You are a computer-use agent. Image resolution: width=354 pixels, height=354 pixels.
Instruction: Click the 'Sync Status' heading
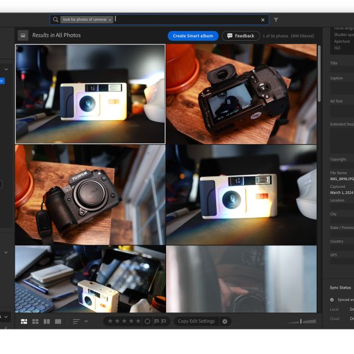(x=340, y=287)
